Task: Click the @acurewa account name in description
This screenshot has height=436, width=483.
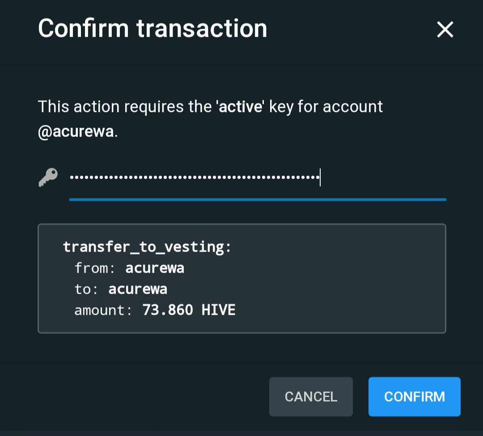Action: click(76, 133)
